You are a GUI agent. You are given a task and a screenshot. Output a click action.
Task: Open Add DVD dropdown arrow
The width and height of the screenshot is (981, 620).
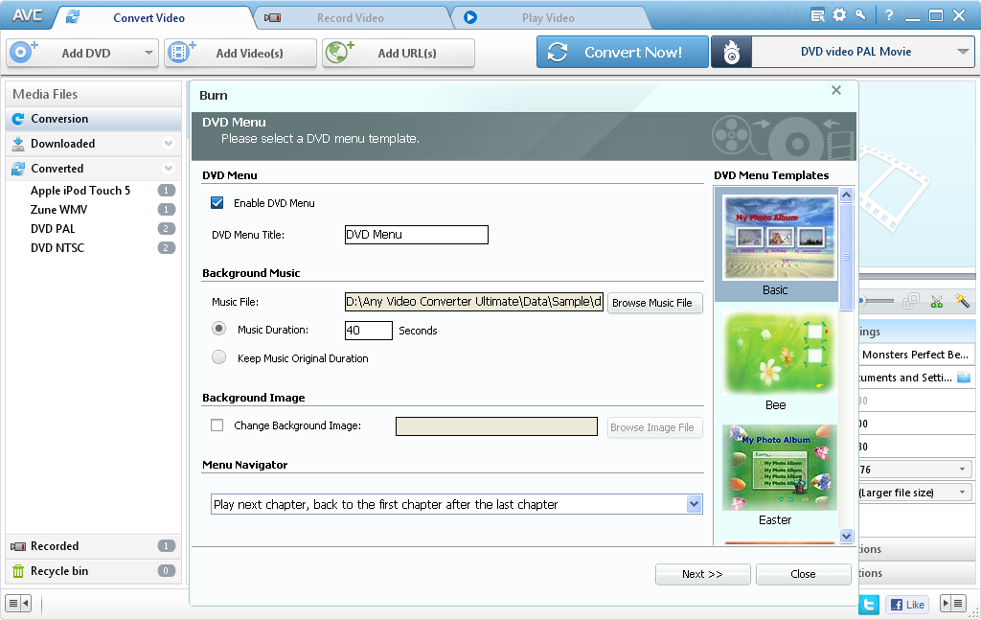coord(148,53)
